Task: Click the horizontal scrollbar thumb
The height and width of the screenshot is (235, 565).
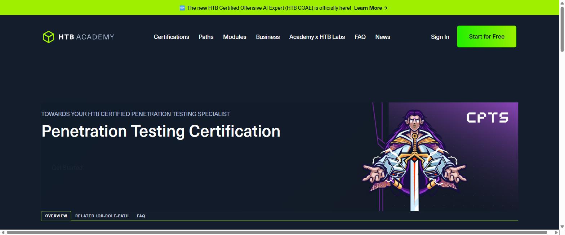Action: tap(277, 232)
